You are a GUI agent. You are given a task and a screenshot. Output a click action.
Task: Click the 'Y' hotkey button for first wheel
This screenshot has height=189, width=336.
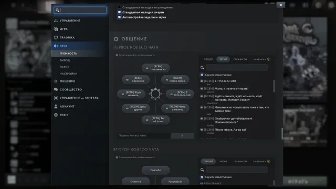pyautogui.click(x=183, y=135)
